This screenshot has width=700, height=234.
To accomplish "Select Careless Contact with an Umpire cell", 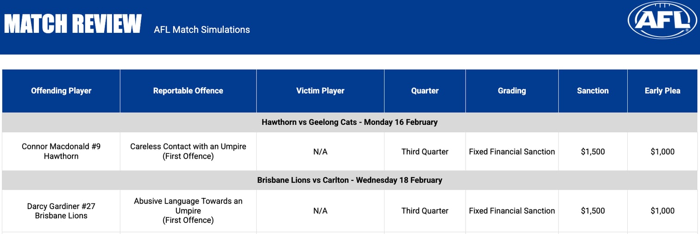I will point(188,151).
